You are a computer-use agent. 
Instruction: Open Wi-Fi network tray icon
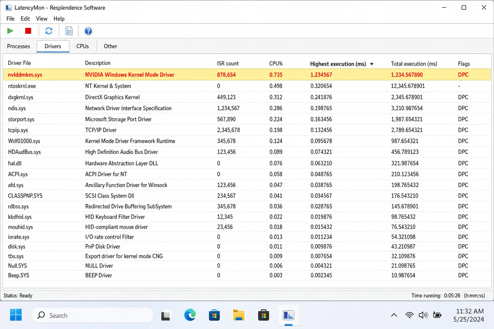[409, 315]
